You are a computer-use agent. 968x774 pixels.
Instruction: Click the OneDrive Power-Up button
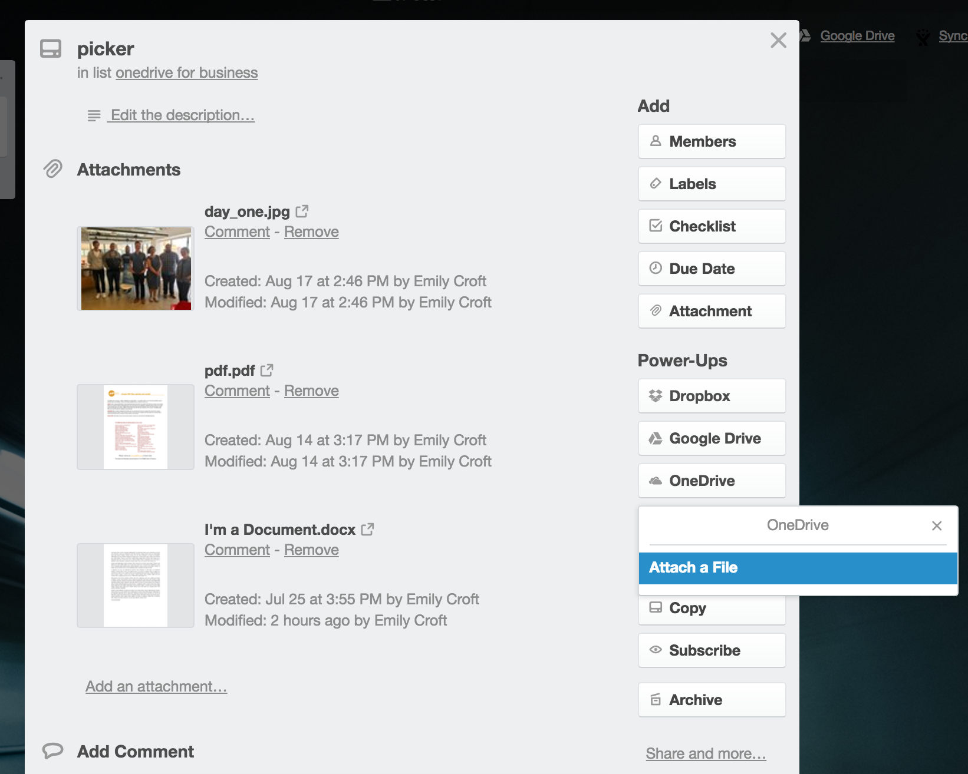coord(711,481)
